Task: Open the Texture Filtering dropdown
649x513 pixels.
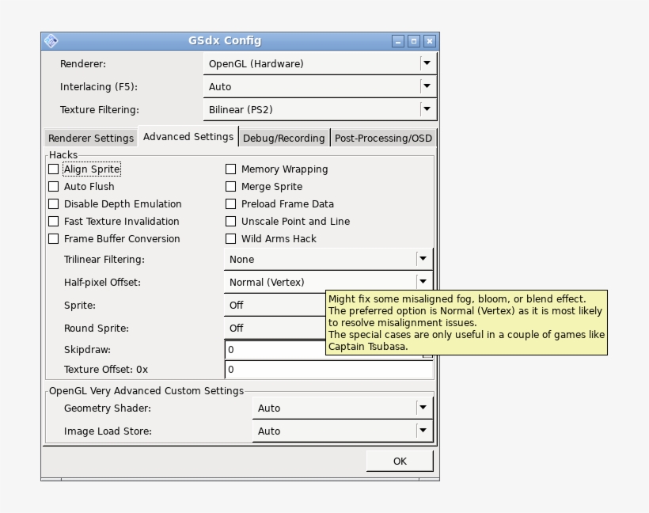Action: point(427,109)
